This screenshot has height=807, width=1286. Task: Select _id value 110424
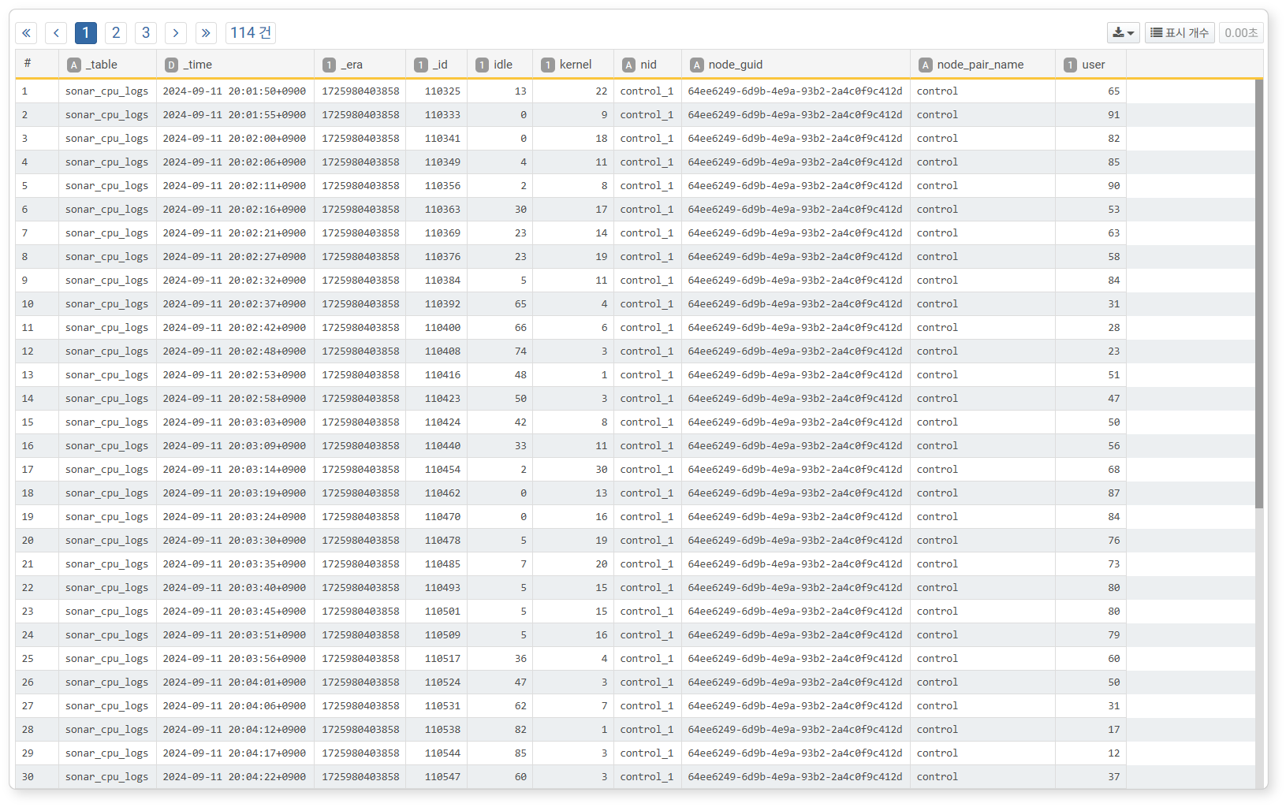tap(442, 422)
